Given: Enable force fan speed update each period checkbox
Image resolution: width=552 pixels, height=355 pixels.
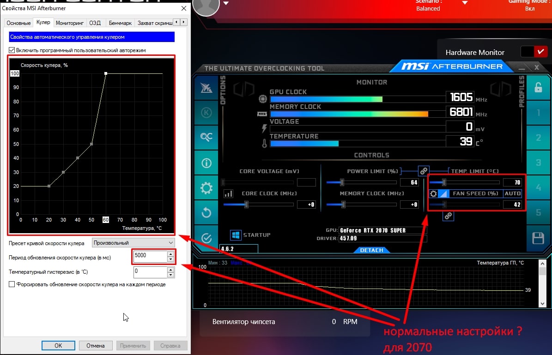Looking at the screenshot, I should click(12, 284).
